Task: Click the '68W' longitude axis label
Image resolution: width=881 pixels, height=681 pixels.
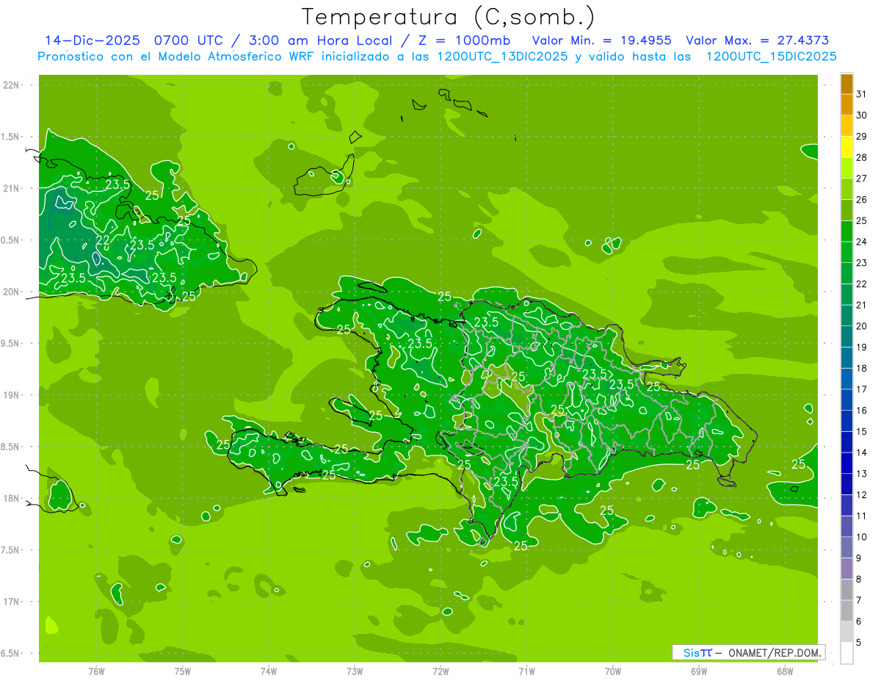Action: (785, 671)
